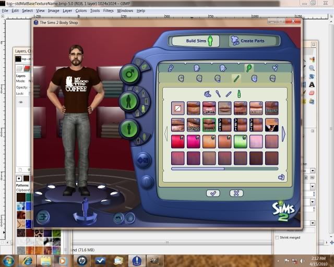Open the Layer menu in GIMP
334x267 pixels.
tap(67, 10)
